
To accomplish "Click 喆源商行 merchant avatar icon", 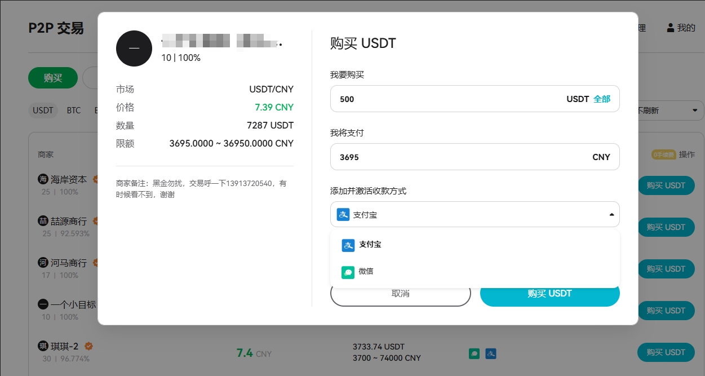I will click(43, 221).
